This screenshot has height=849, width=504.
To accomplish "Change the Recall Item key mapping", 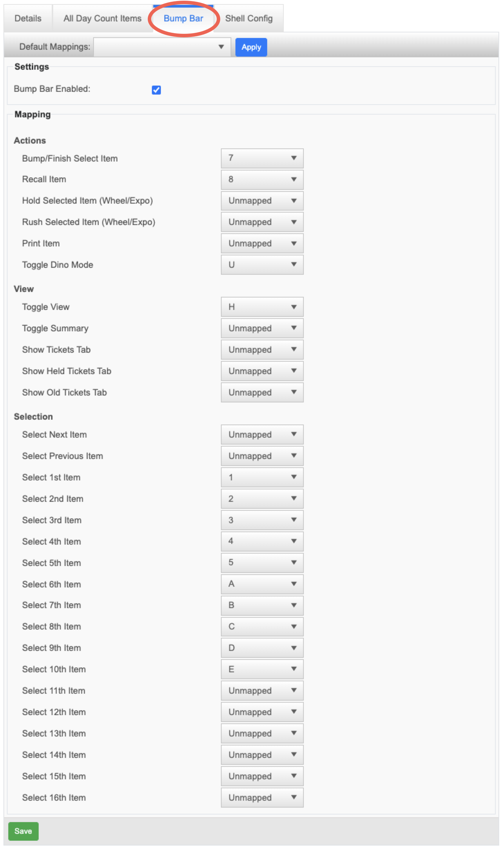I will point(262,179).
